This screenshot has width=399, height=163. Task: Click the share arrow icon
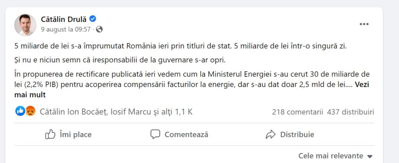coord(270,134)
